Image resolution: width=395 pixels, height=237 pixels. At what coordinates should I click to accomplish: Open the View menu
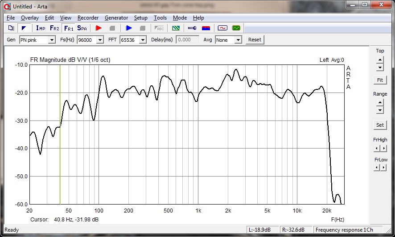pos(66,18)
